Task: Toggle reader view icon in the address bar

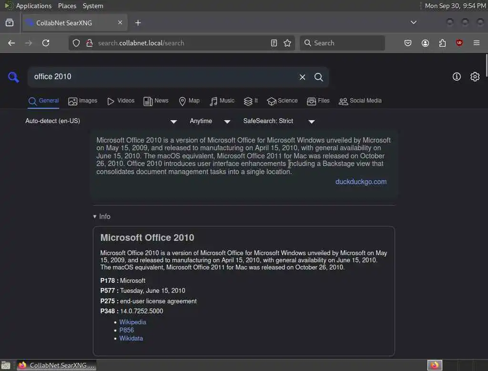Action: (x=274, y=43)
